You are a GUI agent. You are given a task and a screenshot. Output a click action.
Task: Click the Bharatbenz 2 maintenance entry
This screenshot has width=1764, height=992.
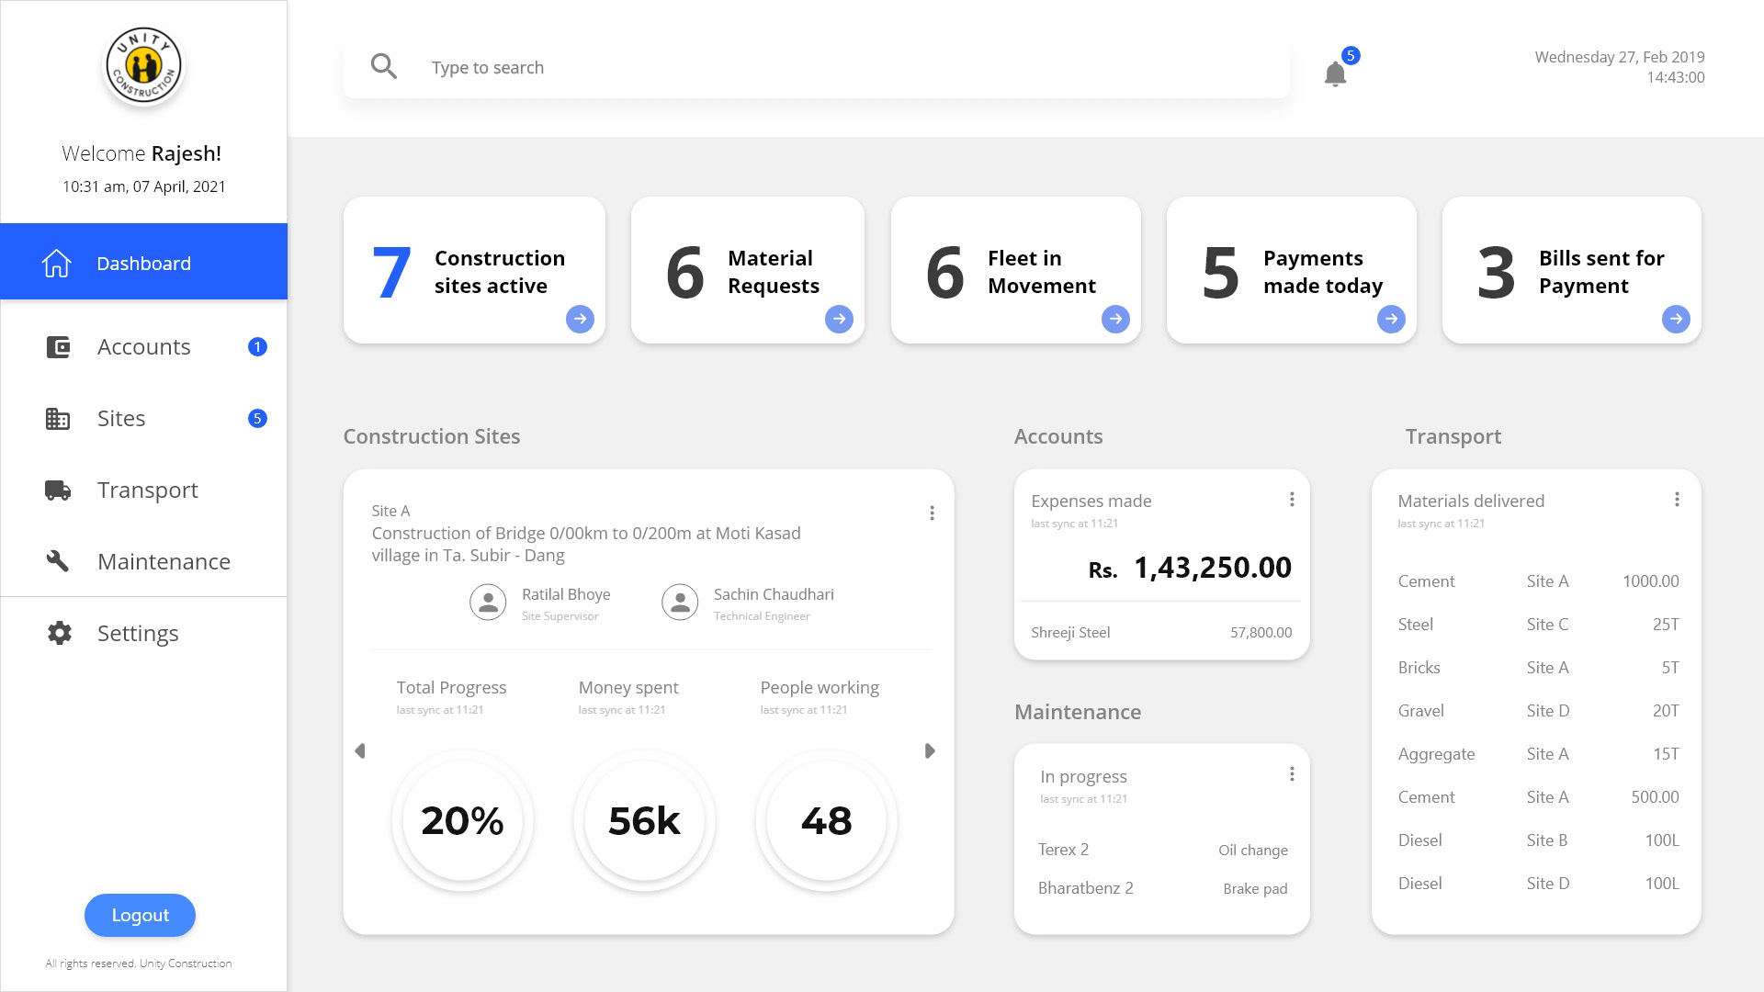[x=1085, y=888]
